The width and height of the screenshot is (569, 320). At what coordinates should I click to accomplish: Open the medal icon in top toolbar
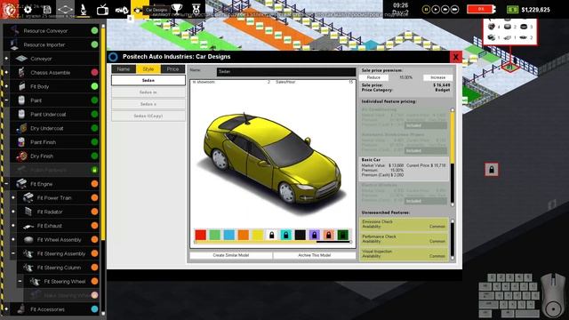pos(196,9)
